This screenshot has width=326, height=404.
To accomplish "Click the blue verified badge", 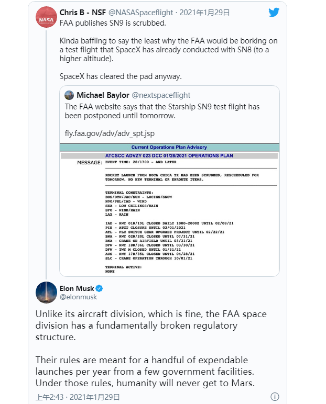I will [x=99, y=288].
